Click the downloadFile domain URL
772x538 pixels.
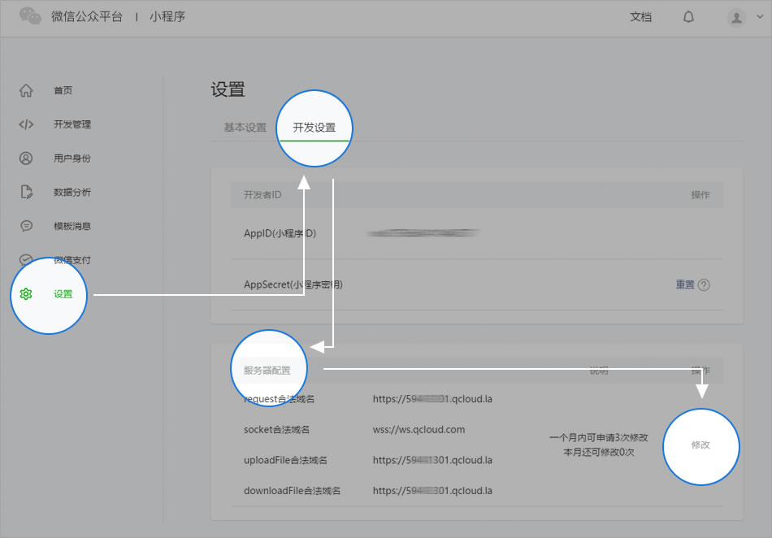tap(432, 491)
